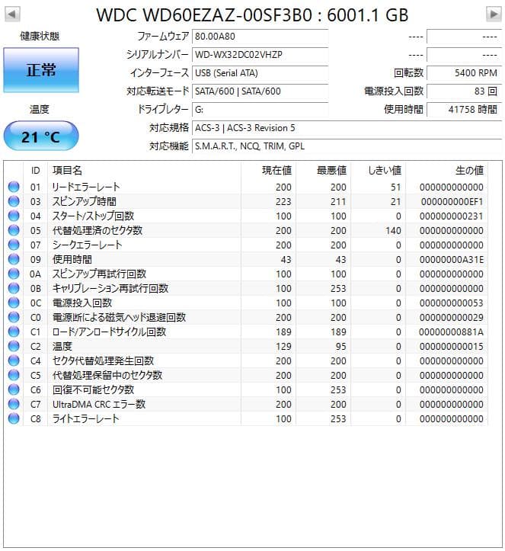Viewport: 505px width, 551px height.
Task: Click the interface field USB (Serial ATA)
Action: (260, 72)
